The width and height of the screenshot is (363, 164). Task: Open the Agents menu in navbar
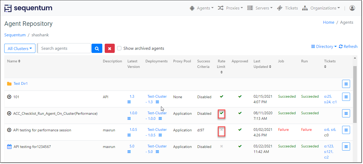pos(202,8)
